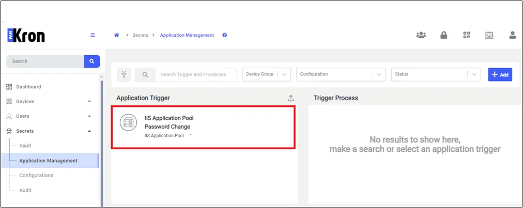Click the IIS Application Pool server icon

coord(128,122)
